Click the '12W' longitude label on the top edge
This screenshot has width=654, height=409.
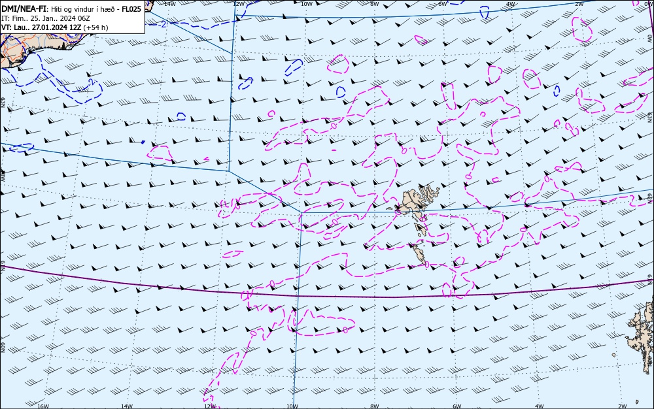[x=239, y=4]
